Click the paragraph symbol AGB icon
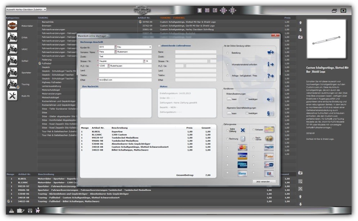This screenshot has height=221, width=358. 270,114
